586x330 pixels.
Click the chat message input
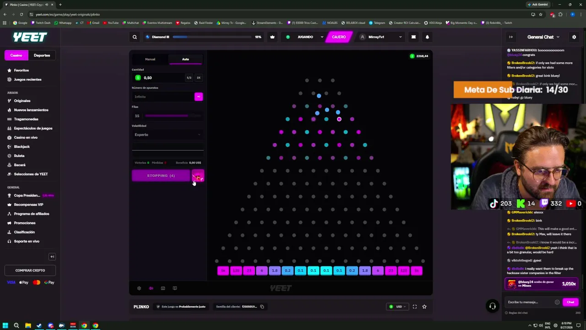coord(529,302)
